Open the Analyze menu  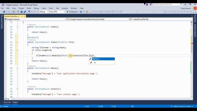click(x=65, y=8)
